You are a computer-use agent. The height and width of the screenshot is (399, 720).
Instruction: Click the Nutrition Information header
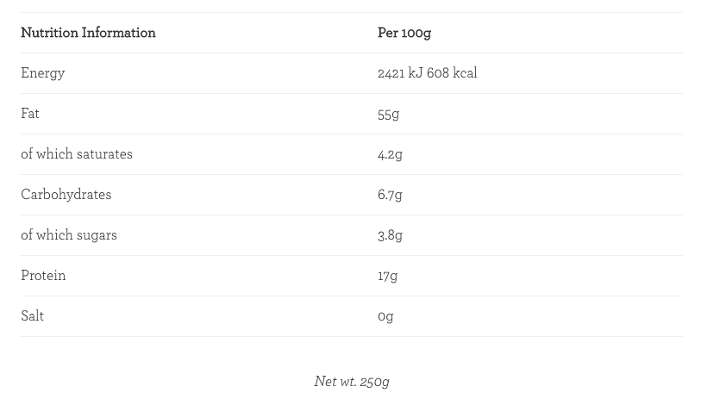(x=88, y=33)
